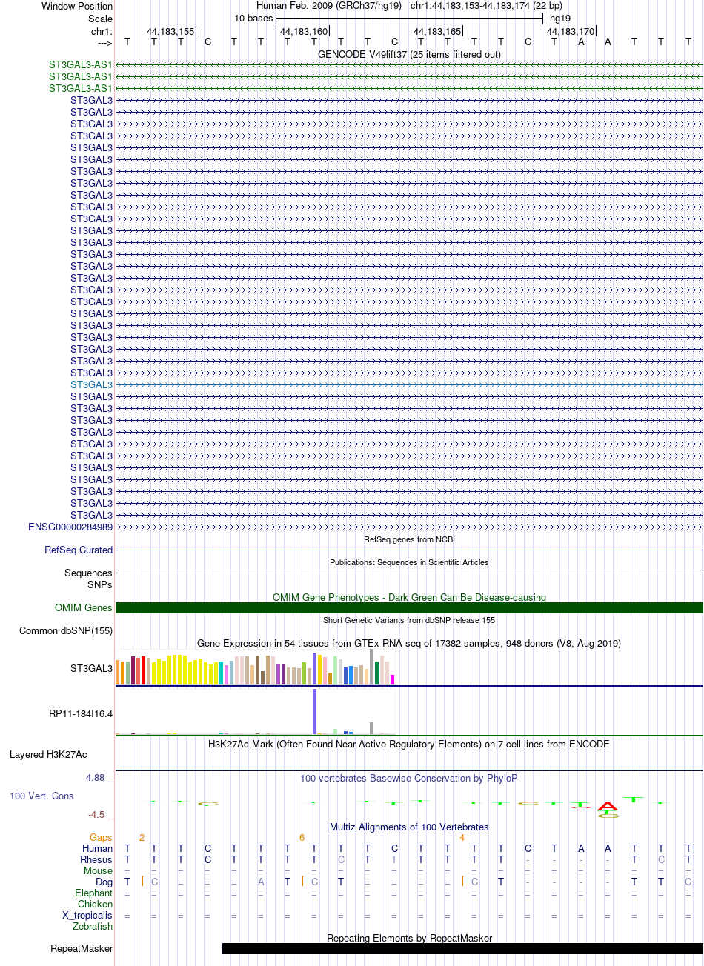Open 100 vertebrates Basewise Conservation PhyloP title

point(409,778)
